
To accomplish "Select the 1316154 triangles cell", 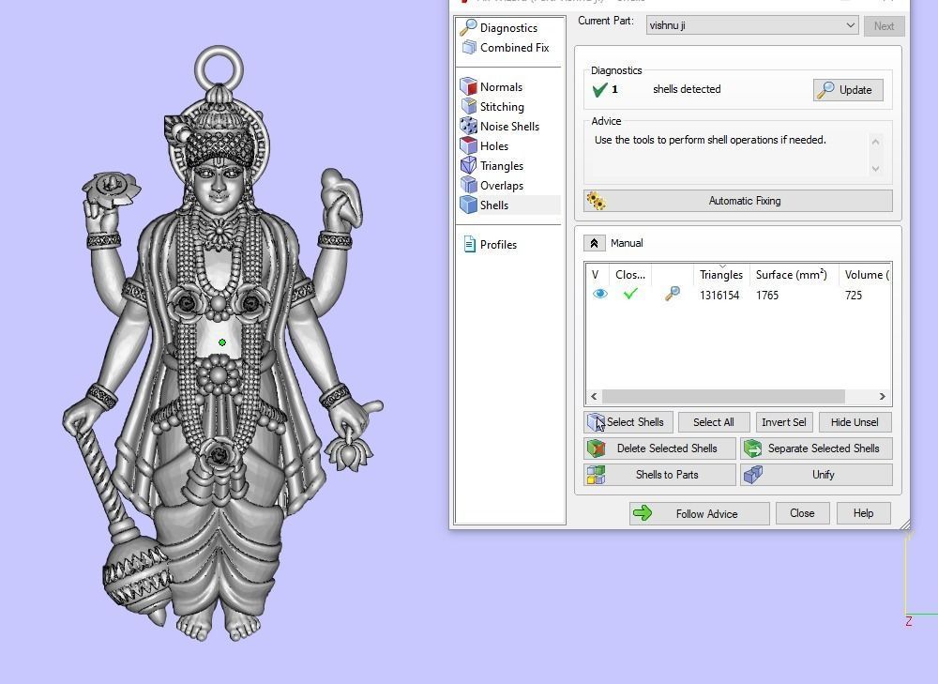I will [x=719, y=295].
